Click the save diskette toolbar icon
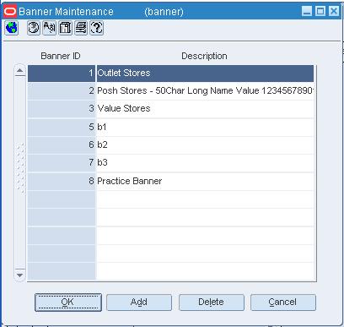Screen dimensions: 344x327 coord(65,28)
